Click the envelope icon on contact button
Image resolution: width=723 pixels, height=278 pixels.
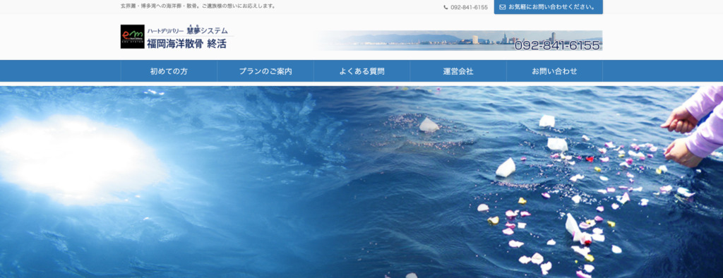(x=503, y=7)
